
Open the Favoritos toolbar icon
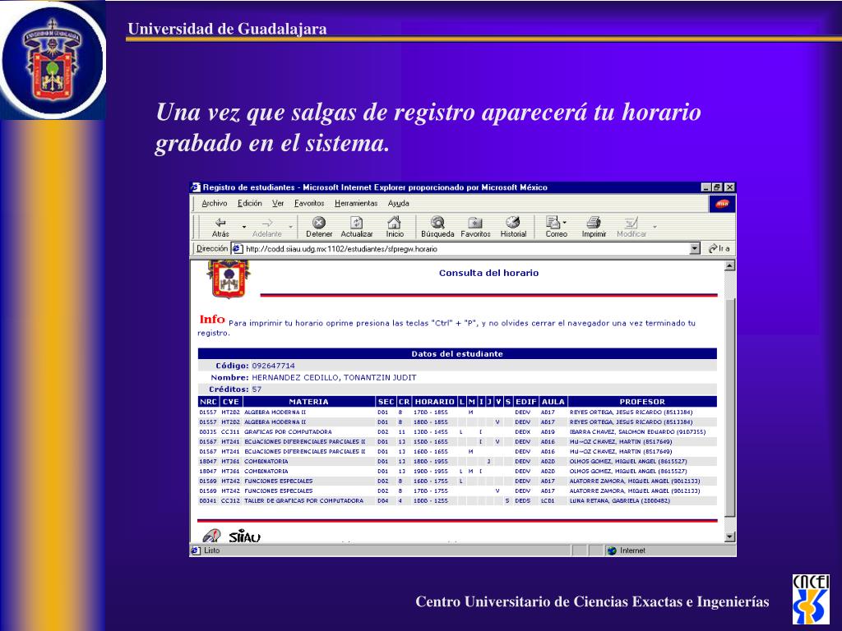pos(475,223)
